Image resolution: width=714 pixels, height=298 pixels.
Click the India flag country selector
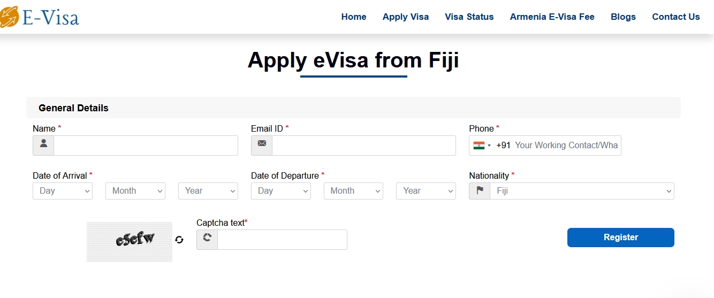tap(482, 146)
